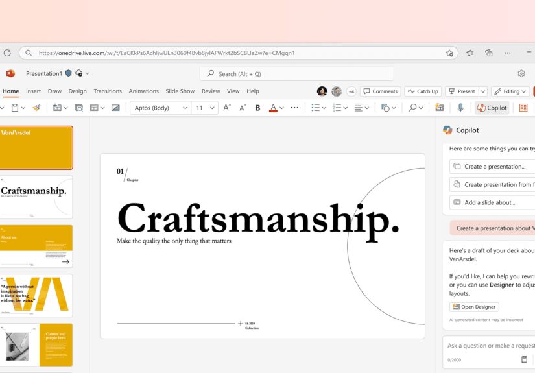Open the browser three-dot settings menu

pos(507,53)
